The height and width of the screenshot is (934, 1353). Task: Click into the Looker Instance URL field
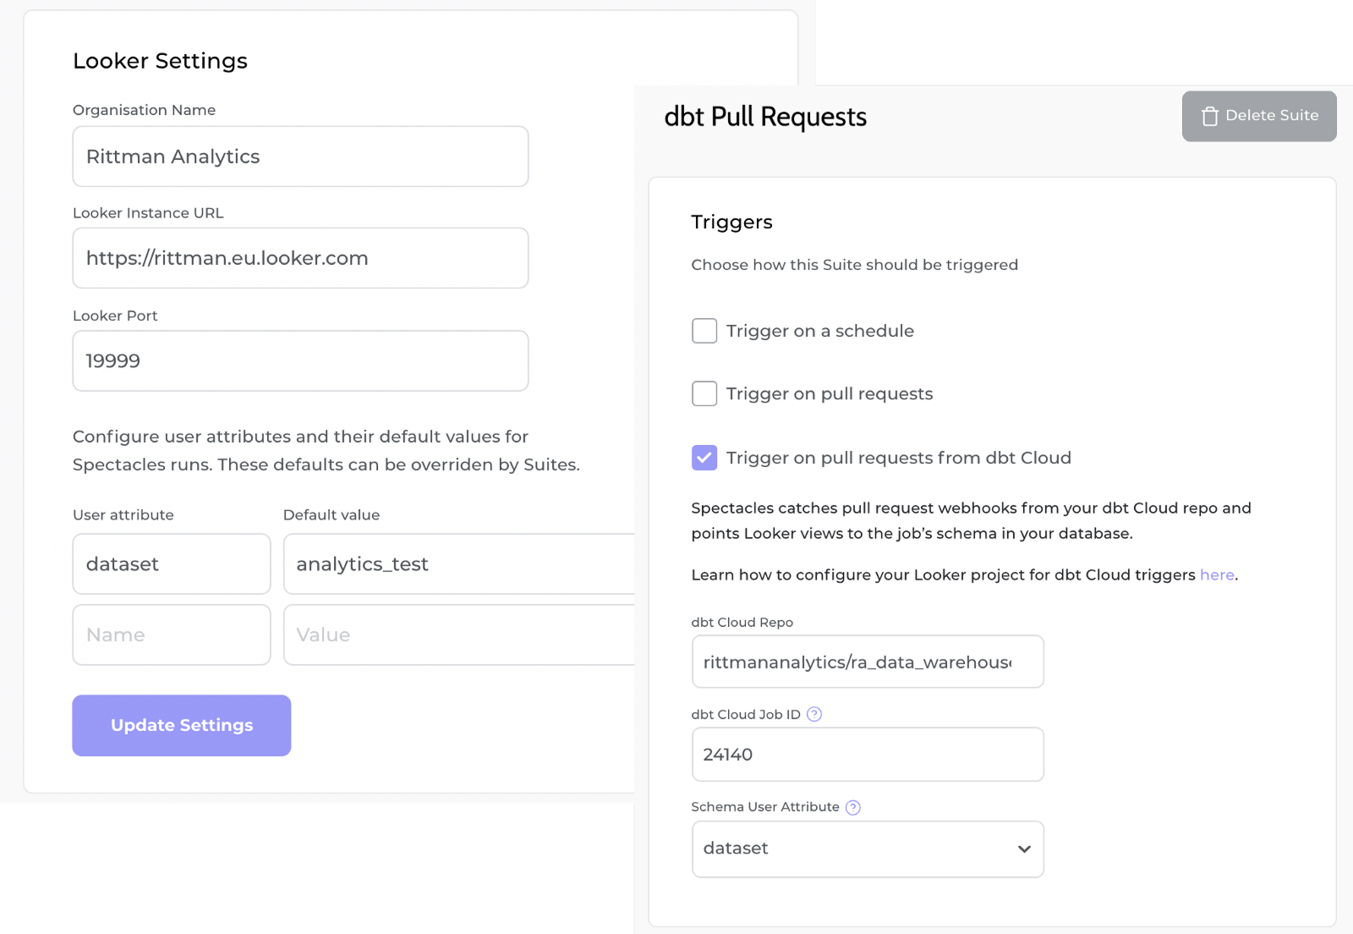click(x=300, y=258)
